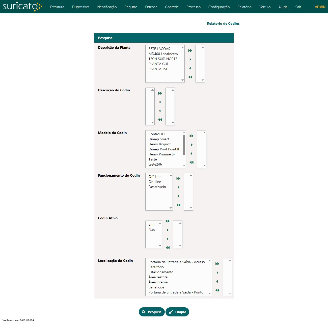Remove all Modelo do Codin items
The image size is (328, 324).
(x=192, y=163)
